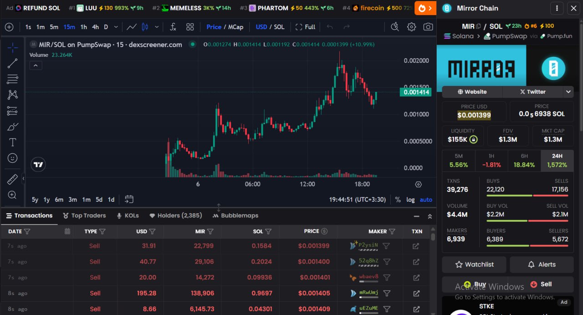Toggle chart to Price mode
583x315 pixels.
(214, 27)
